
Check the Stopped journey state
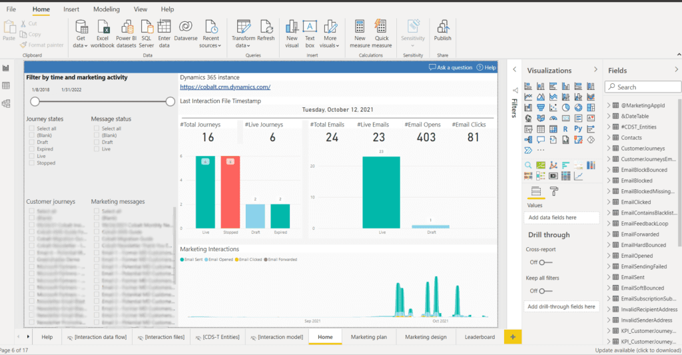[32, 163]
